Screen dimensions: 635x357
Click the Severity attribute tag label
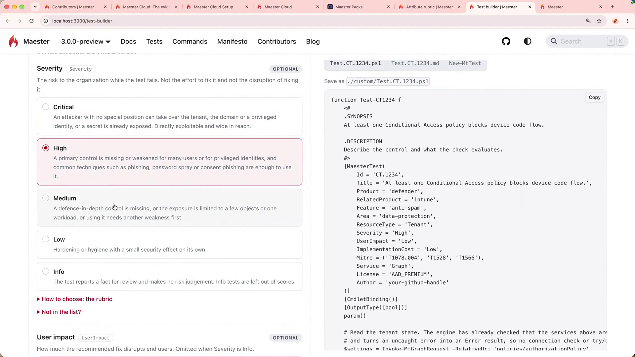coord(80,69)
